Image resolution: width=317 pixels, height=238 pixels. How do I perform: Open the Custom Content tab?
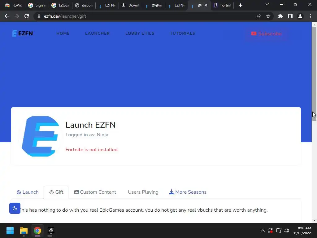95,192
